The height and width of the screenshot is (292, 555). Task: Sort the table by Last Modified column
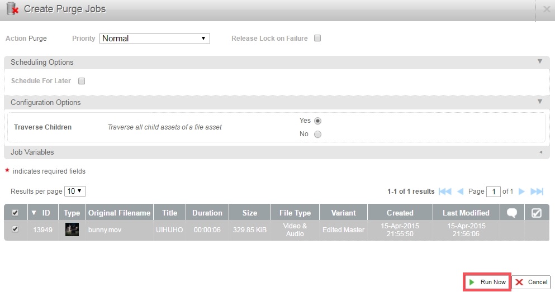[x=466, y=213]
